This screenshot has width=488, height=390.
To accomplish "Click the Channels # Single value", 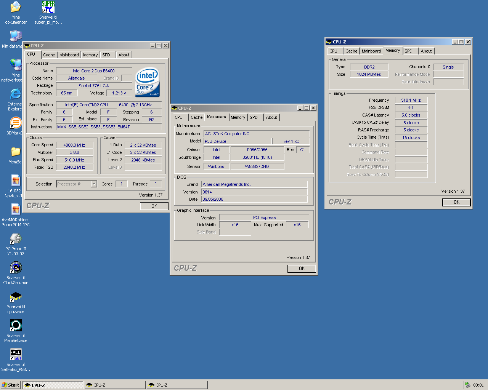I will tap(448, 67).
